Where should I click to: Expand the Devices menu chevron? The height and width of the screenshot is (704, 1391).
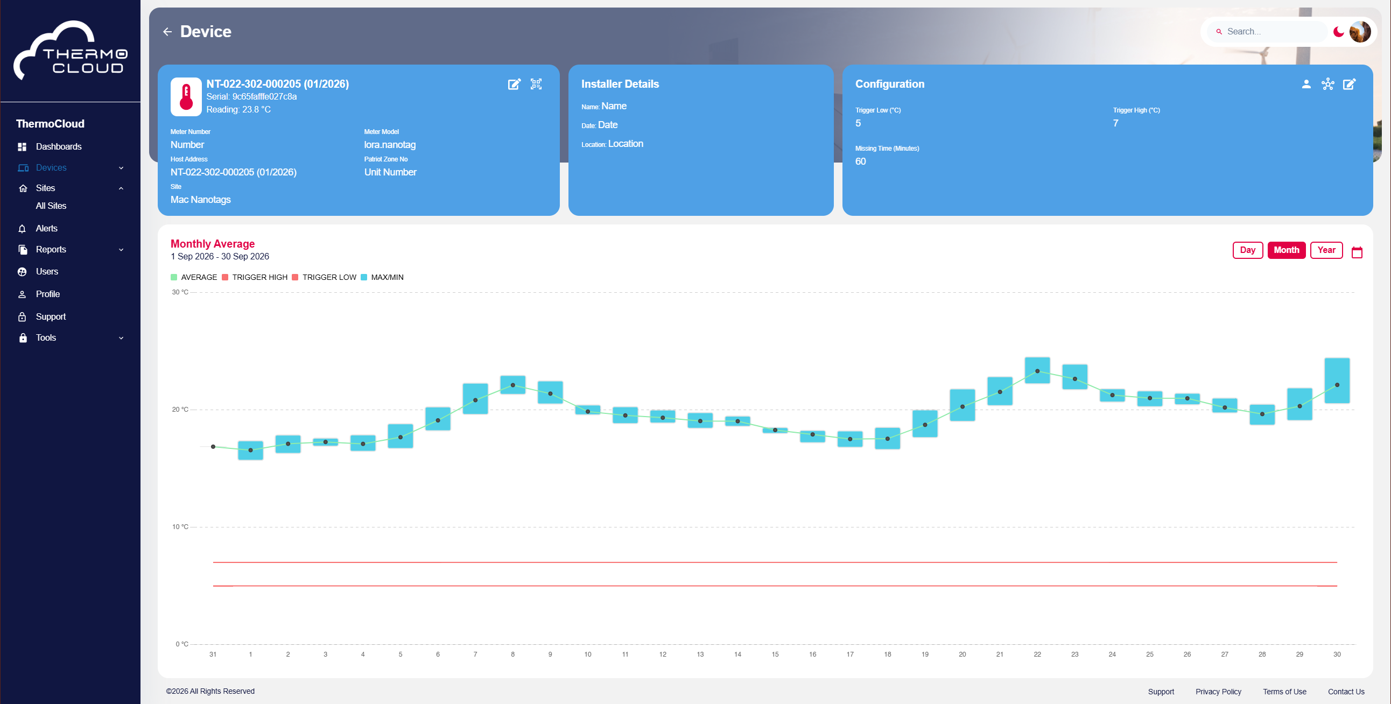(121, 168)
